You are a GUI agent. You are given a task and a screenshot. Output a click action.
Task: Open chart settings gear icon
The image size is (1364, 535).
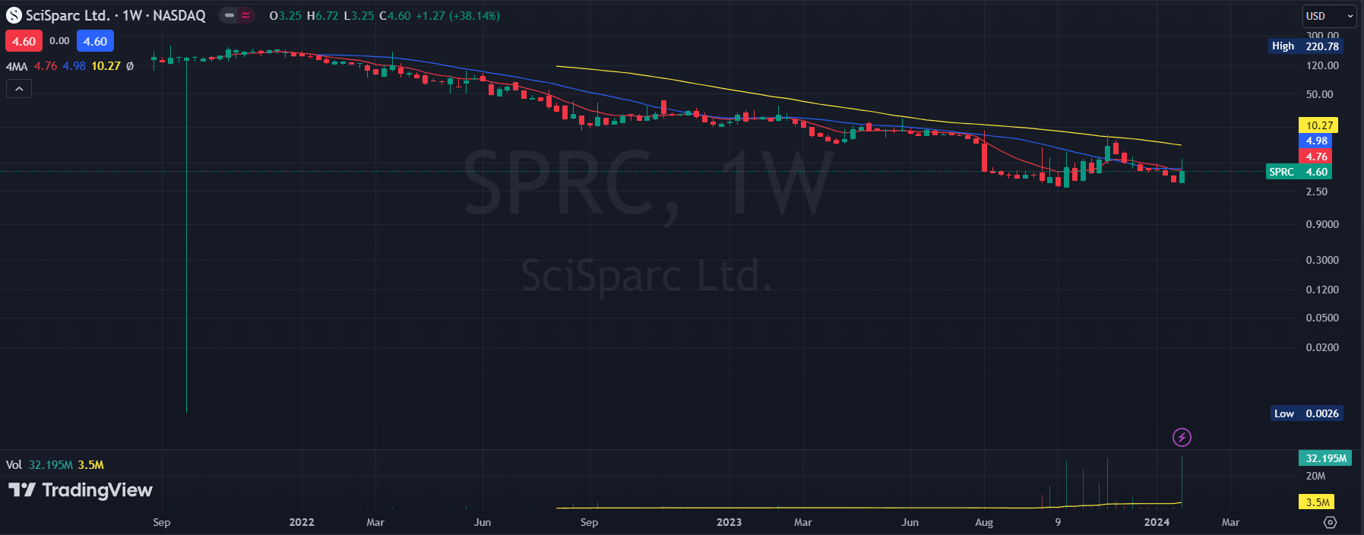point(1330,522)
